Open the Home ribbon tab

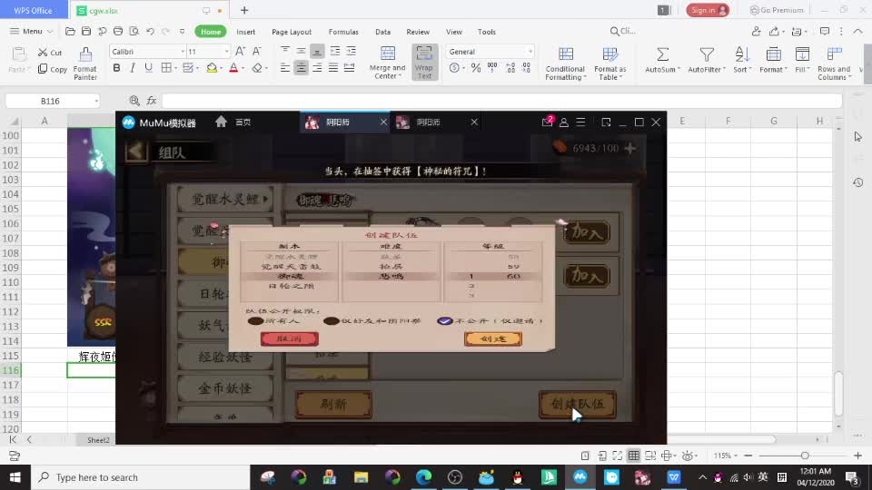(x=211, y=32)
